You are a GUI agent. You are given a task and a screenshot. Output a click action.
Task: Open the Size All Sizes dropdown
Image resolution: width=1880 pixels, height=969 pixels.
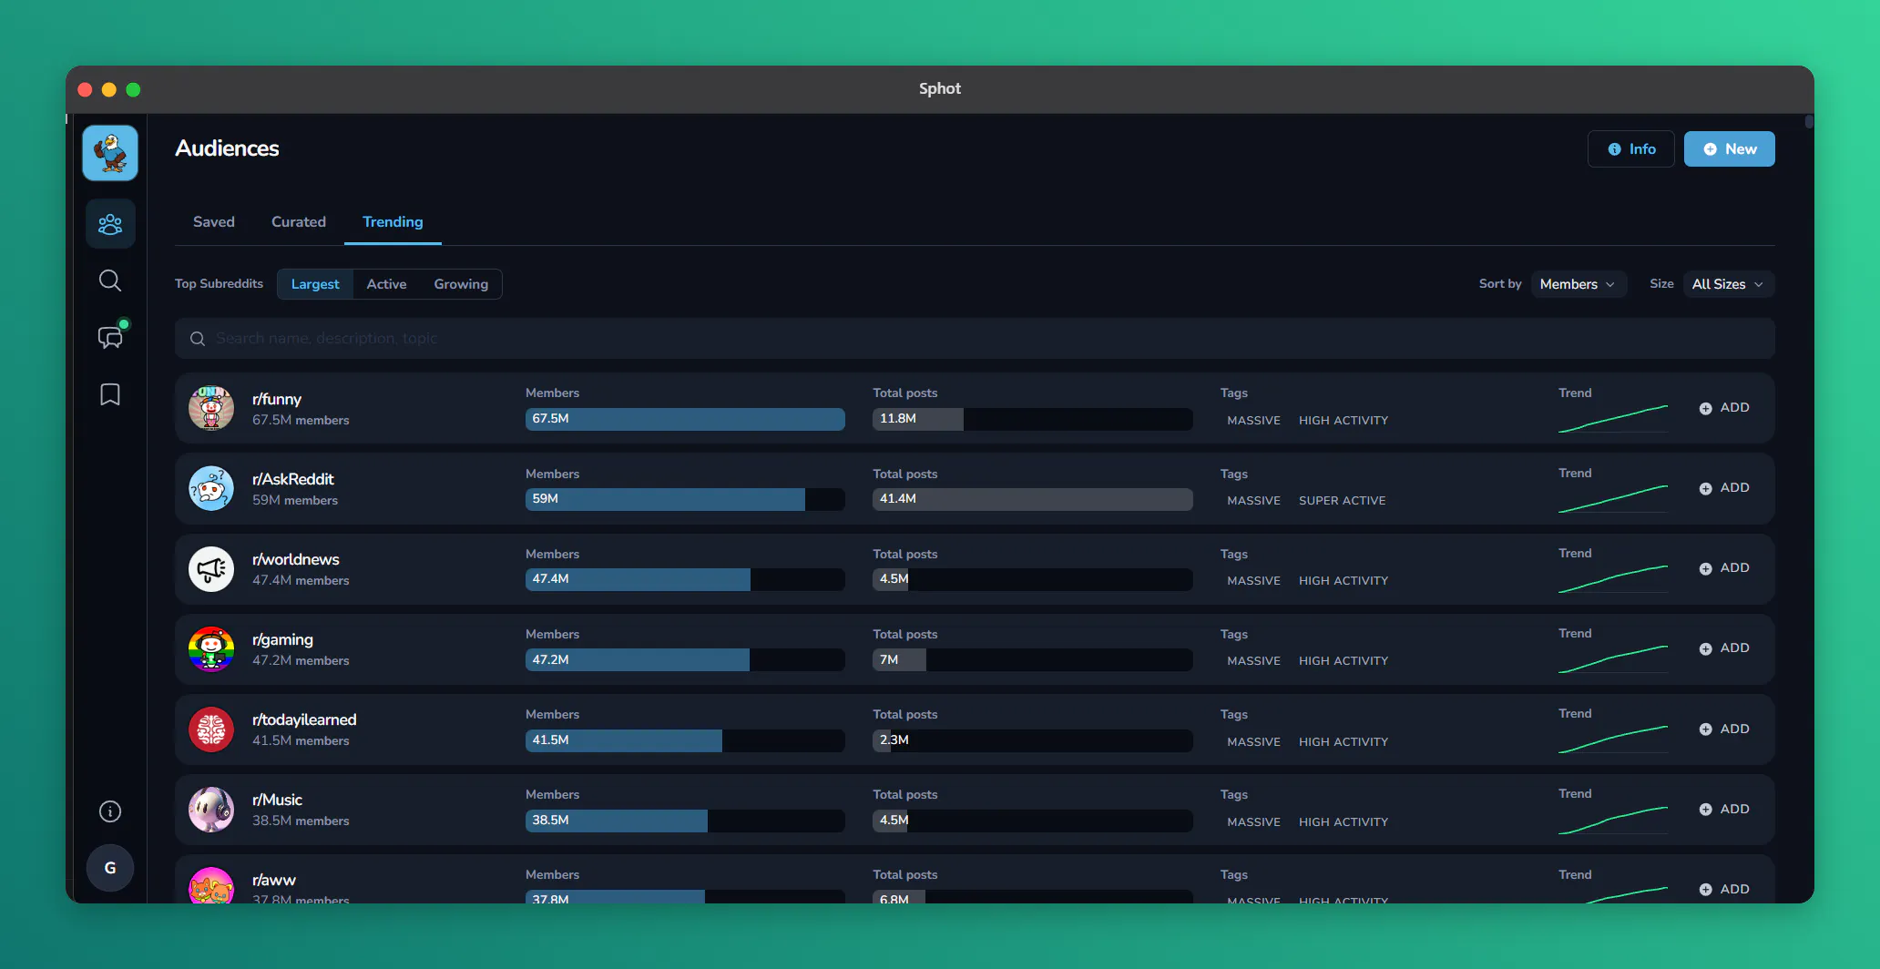1728,284
